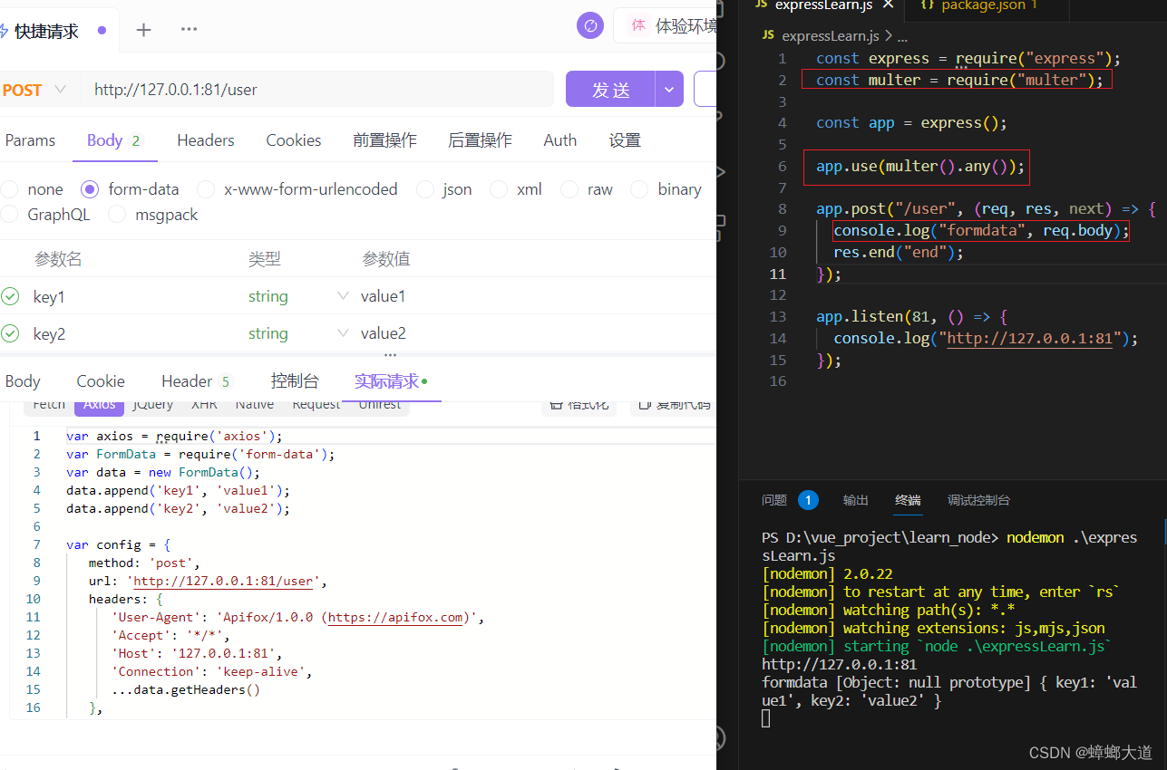Screen dimensions: 1167x770
Task: Click the value1 parameter value cell
Action: pos(383,296)
